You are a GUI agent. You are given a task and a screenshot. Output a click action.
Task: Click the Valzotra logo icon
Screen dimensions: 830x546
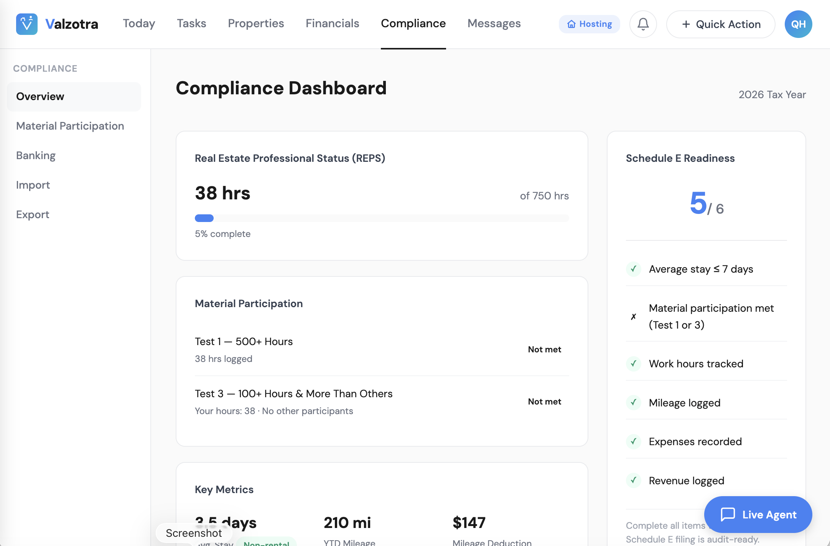coord(26,24)
